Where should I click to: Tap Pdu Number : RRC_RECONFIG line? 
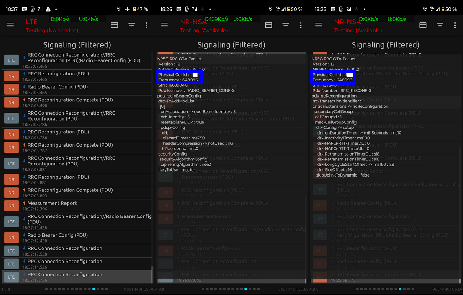[x=342, y=90]
